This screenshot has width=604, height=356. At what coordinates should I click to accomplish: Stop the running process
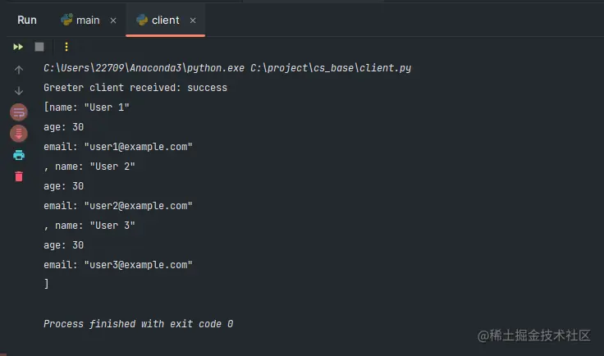pyautogui.click(x=39, y=47)
